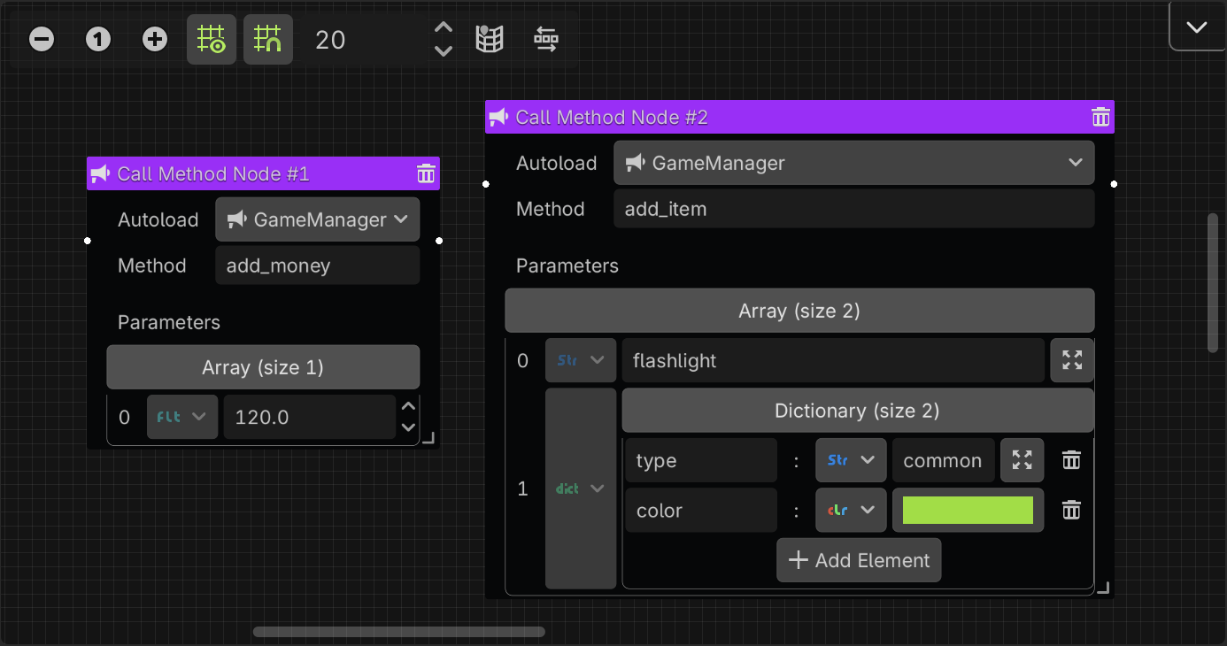The width and height of the screenshot is (1227, 646).
Task: Expand the top-right panel chevron
Action: pyautogui.click(x=1196, y=26)
